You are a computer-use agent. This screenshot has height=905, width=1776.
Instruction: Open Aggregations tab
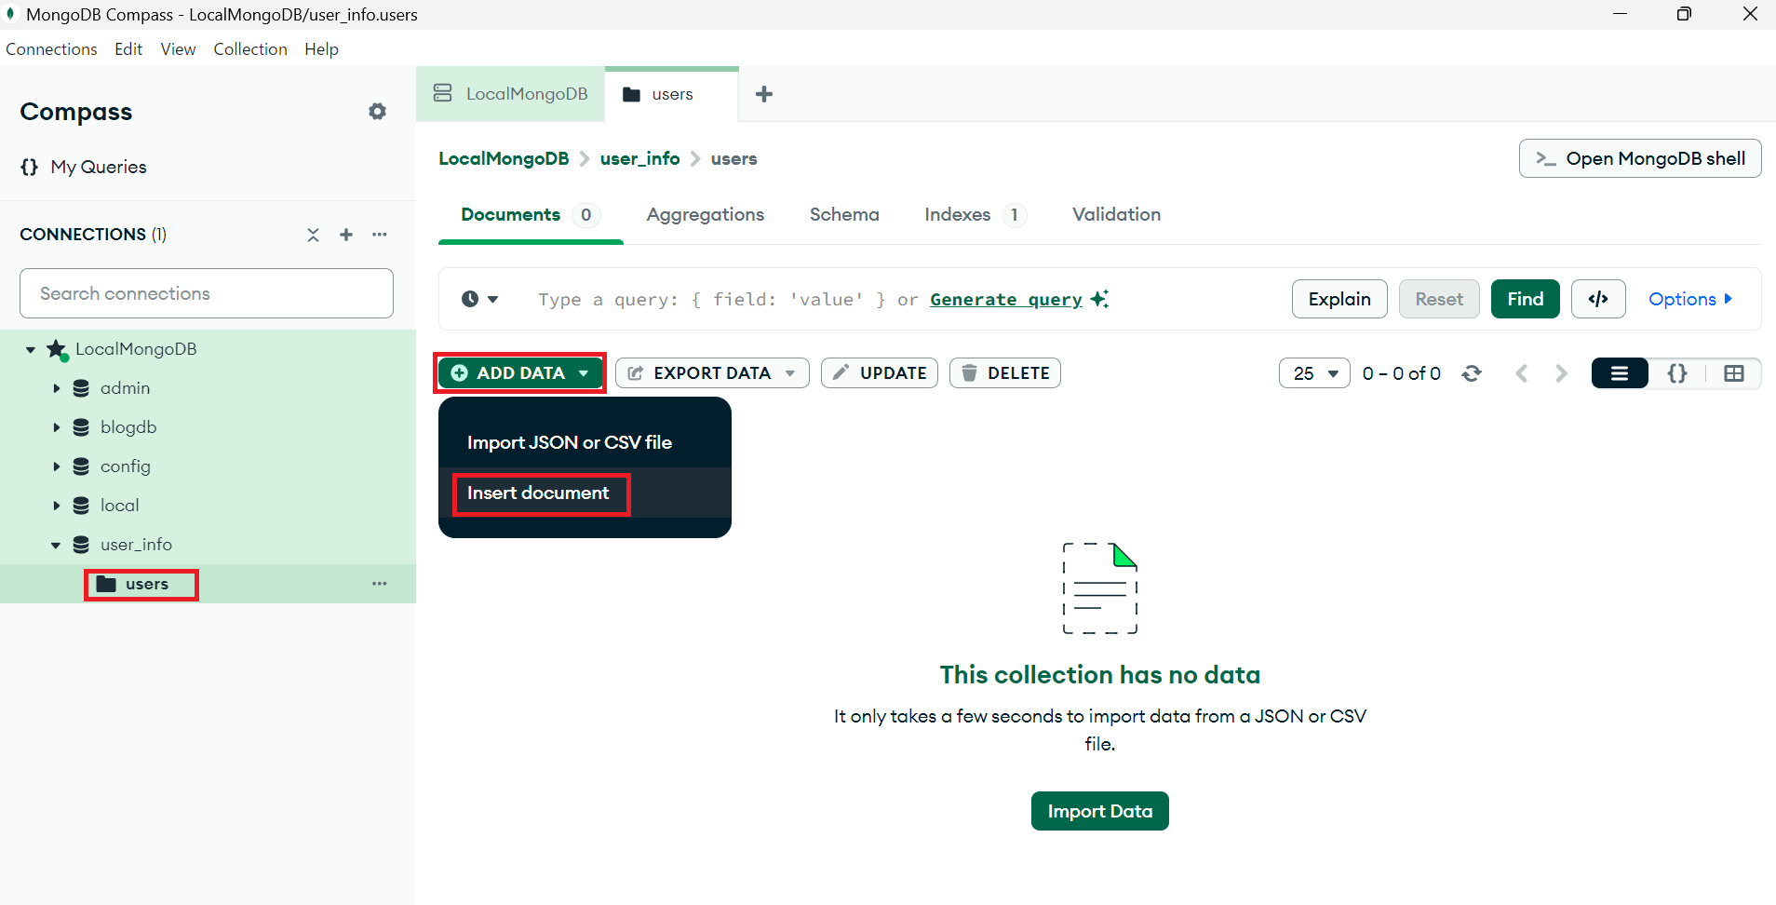tap(706, 215)
